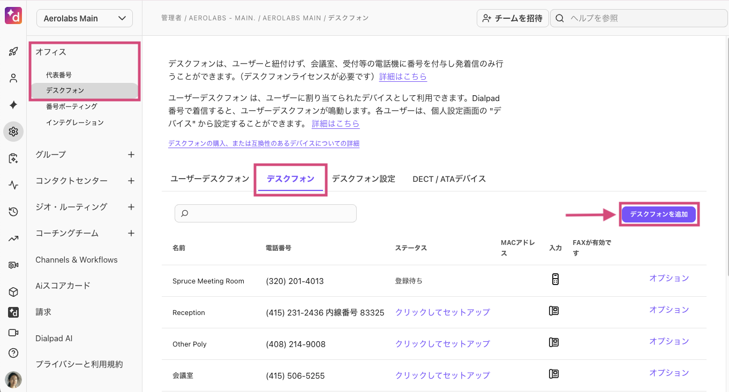
Task: Click the チームを招待 button
Action: [x=512, y=18]
